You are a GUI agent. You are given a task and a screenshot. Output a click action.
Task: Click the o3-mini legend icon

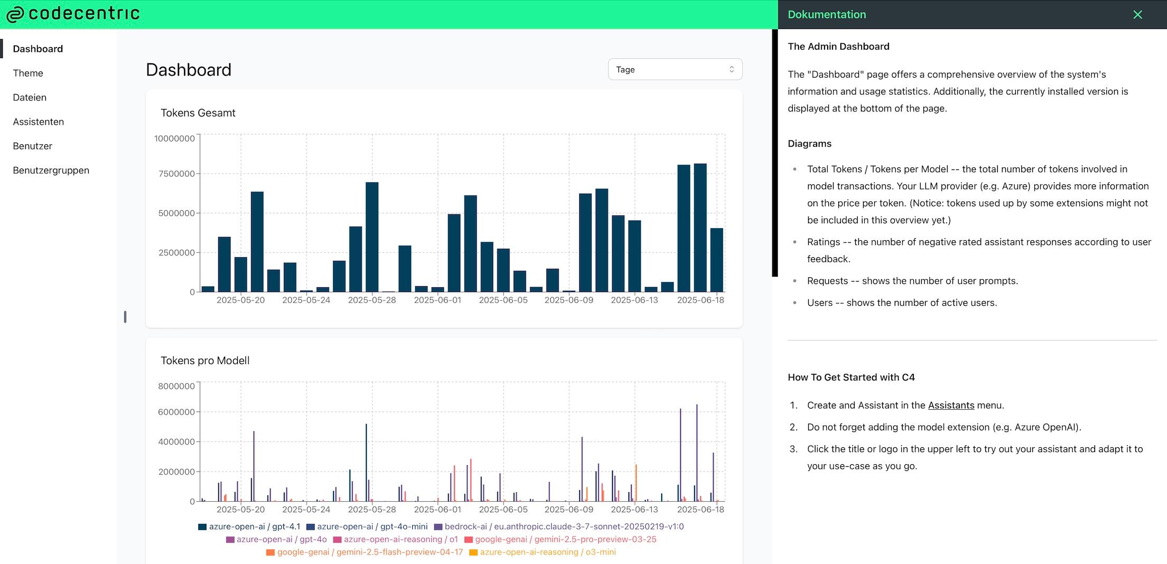[474, 552]
